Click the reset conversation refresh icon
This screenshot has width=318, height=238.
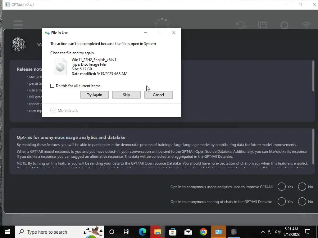(x=241, y=25)
